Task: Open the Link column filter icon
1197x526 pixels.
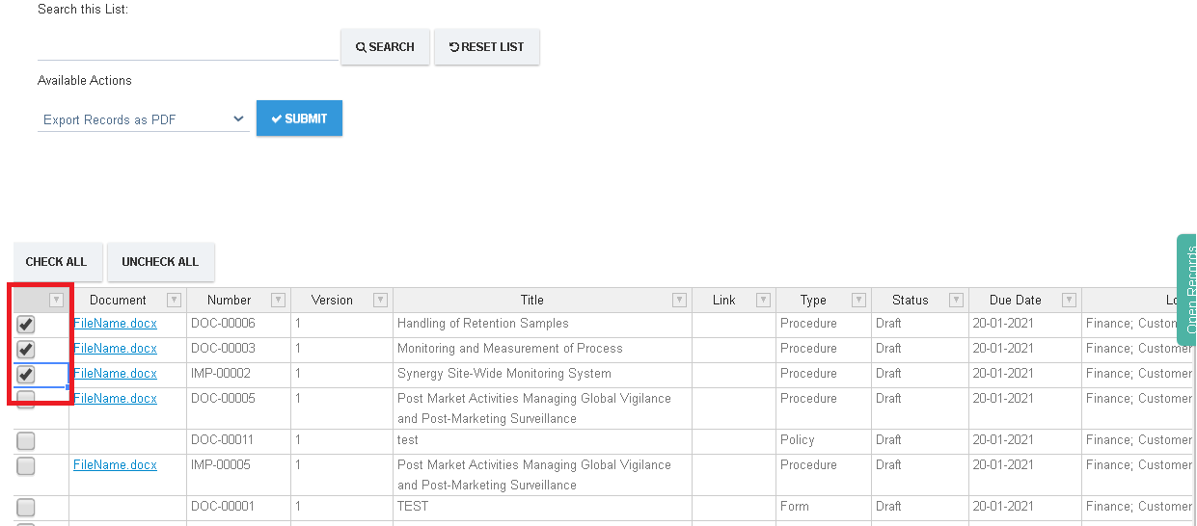Action: tap(763, 300)
